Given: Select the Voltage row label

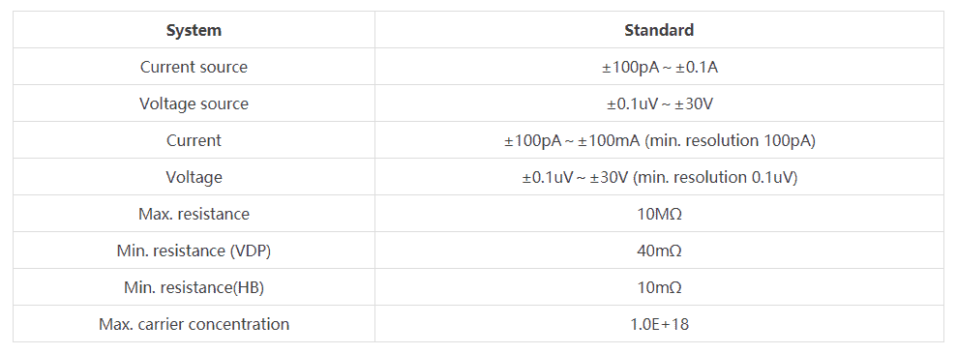Looking at the screenshot, I should (194, 177).
